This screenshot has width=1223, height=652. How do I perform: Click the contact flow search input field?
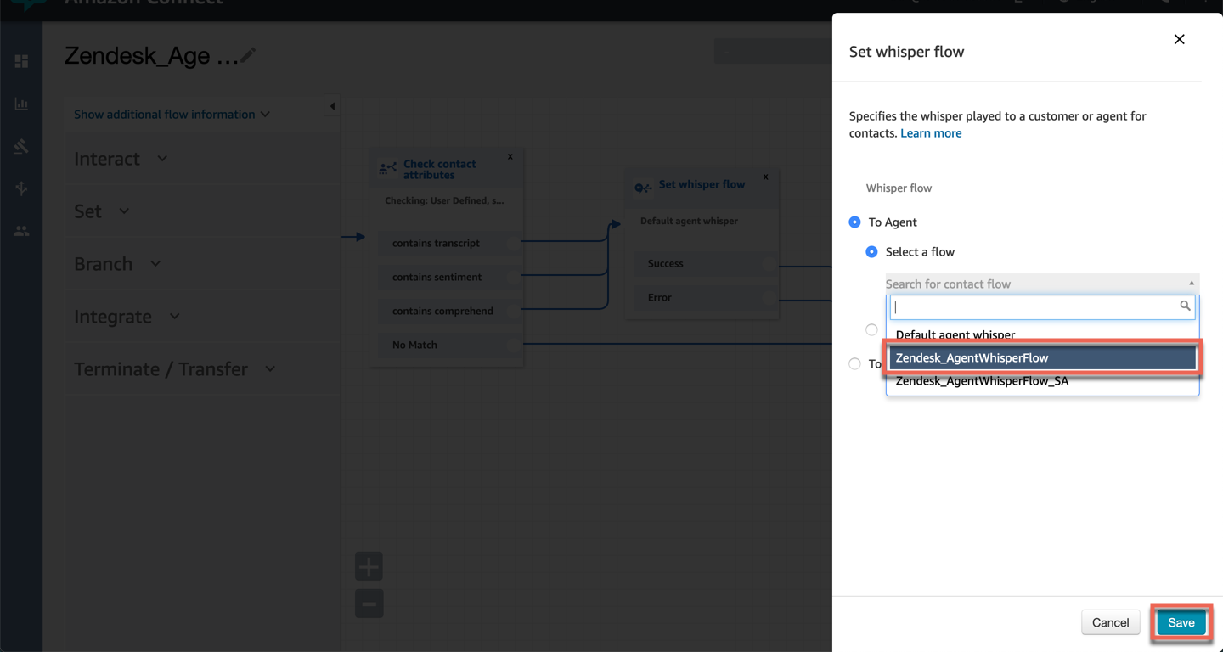pyautogui.click(x=1034, y=306)
